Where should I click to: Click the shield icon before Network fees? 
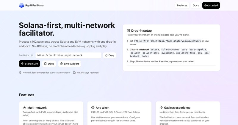coord(20,72)
